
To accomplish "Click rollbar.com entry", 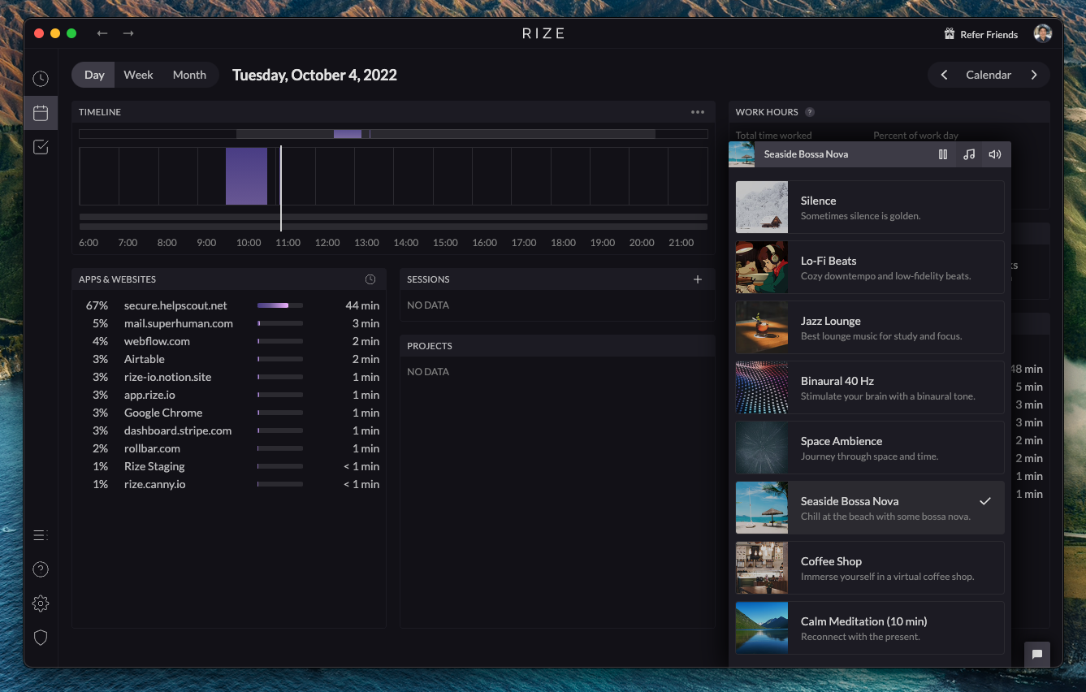I will coord(152,448).
